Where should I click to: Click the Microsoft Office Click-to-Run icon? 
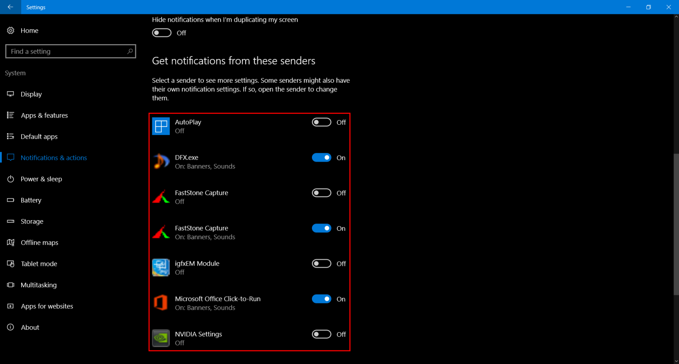point(161,303)
